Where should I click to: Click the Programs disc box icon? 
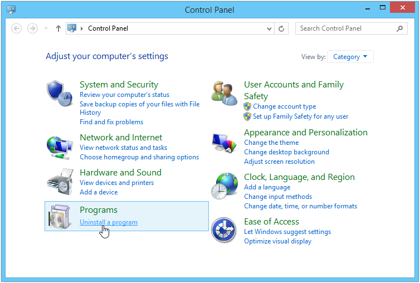[60, 217]
